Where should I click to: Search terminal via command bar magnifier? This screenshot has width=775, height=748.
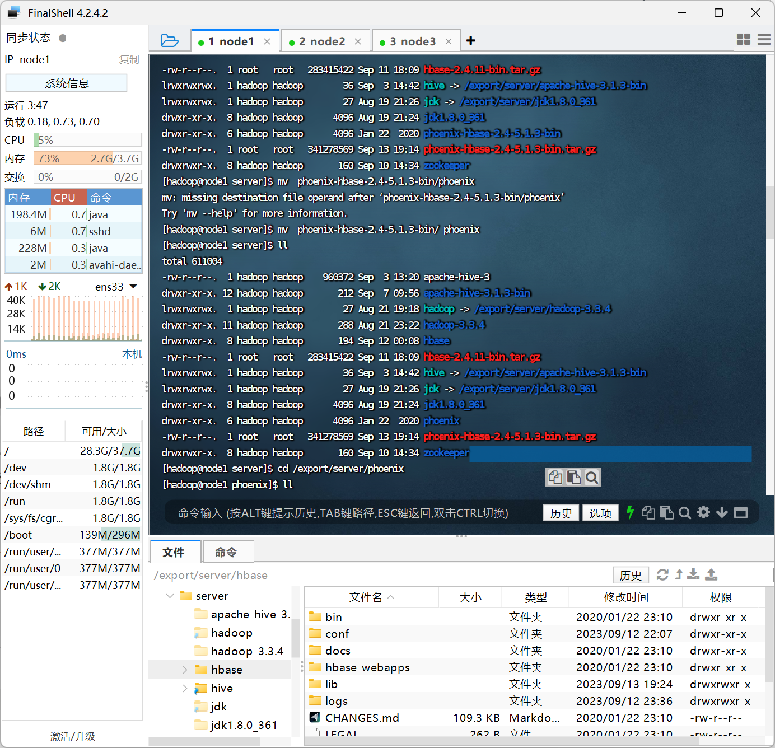pyautogui.click(x=685, y=512)
